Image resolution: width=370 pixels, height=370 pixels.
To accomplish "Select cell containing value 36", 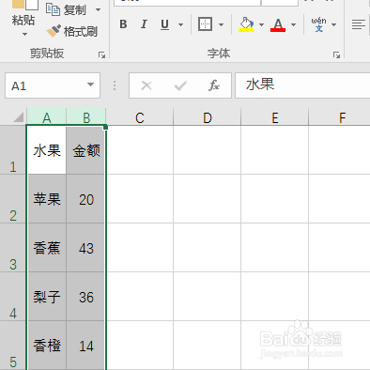I will pyautogui.click(x=86, y=297).
